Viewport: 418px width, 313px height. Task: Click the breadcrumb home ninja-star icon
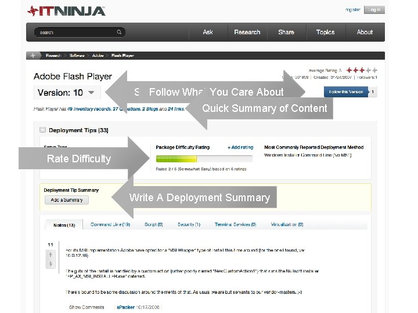(33, 56)
